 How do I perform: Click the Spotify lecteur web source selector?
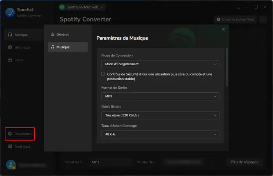coord(82,7)
